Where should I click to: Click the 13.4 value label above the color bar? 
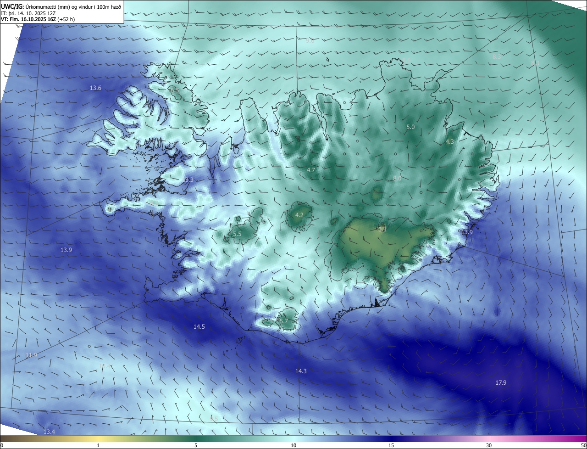pos(49,432)
